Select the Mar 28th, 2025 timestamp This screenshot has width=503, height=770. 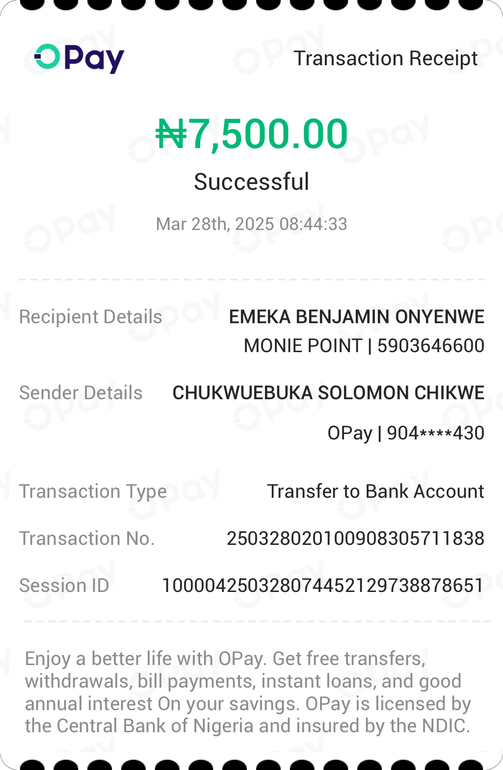point(251,224)
